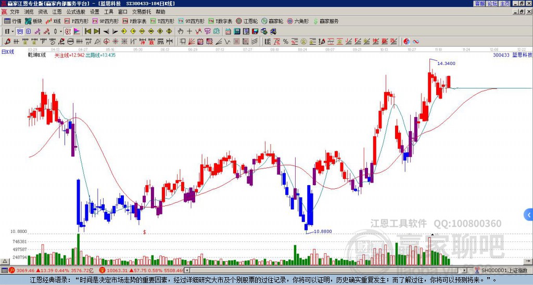Select the Gann fan lines tool
This screenshot has height=285, width=533.
point(192,42)
